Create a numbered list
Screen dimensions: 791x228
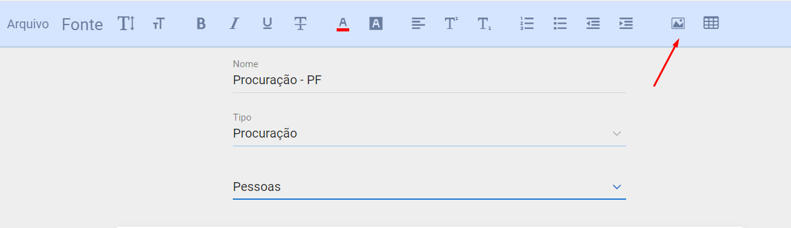pyautogui.click(x=527, y=24)
